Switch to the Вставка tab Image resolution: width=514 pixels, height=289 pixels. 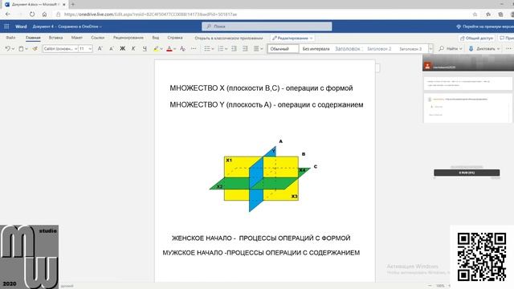55,38
